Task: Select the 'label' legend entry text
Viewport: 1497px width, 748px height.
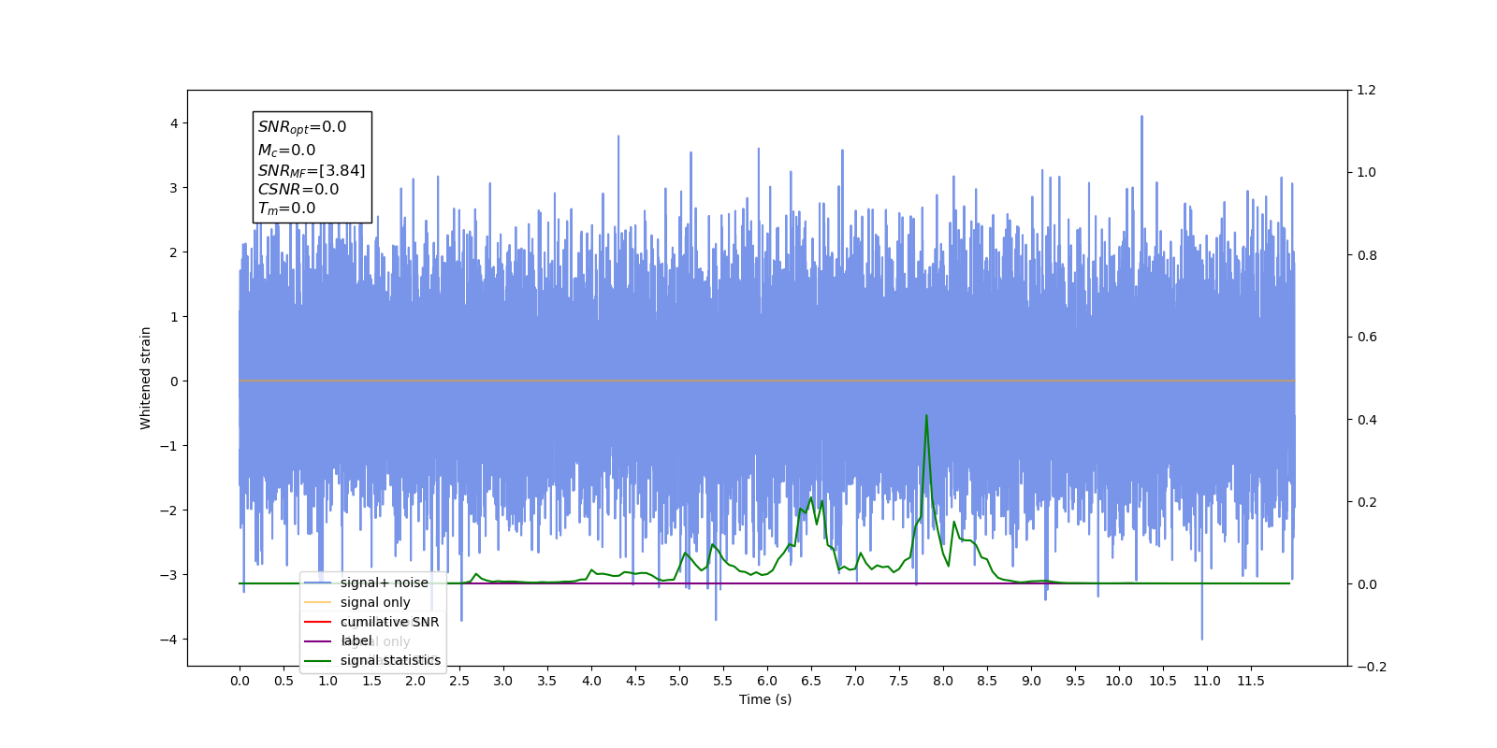Action: (x=356, y=640)
